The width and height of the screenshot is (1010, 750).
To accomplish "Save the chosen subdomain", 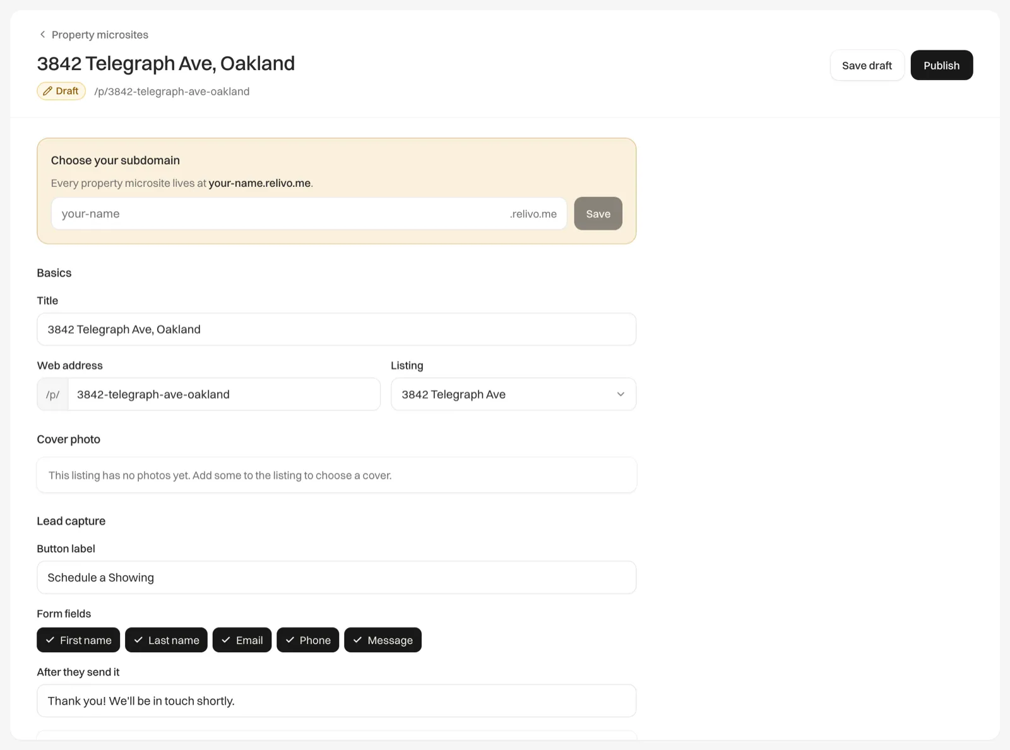I will click(x=598, y=213).
